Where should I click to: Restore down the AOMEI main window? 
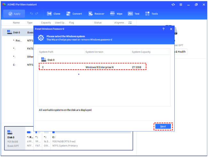point(196,5)
